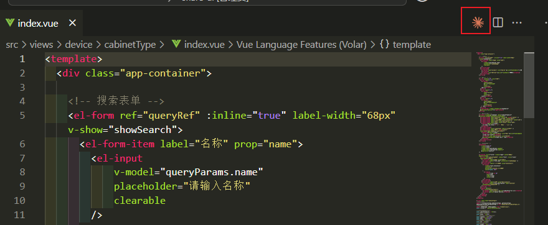548x225 pixels.
Task: Click the editor vertical scrollbar thumb
Action: pos(529,85)
